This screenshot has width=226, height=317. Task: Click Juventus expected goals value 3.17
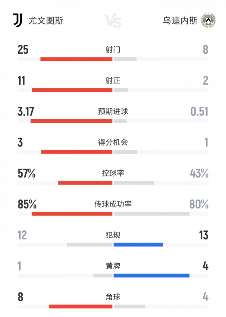coord(26,112)
